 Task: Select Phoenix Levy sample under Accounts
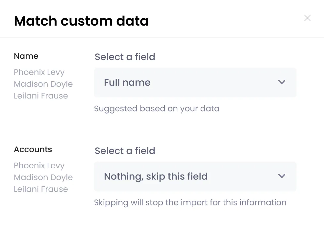(39, 166)
